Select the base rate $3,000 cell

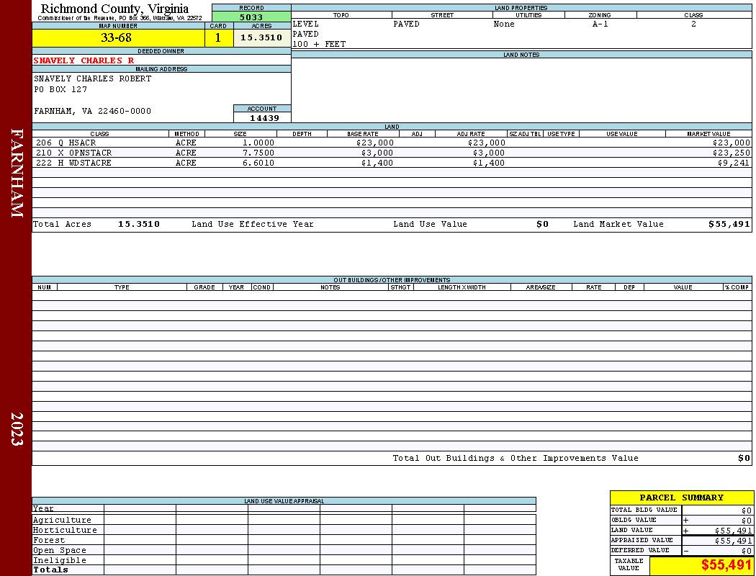pyautogui.click(x=377, y=153)
